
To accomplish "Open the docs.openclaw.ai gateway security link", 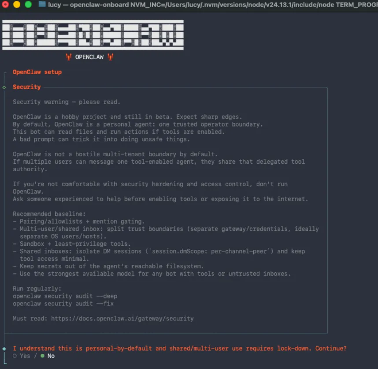I will click(x=122, y=318).
